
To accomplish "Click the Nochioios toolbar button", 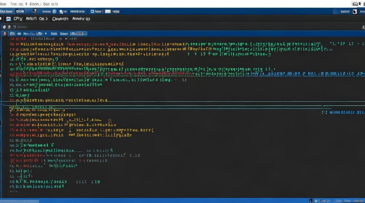I will coord(77,11).
